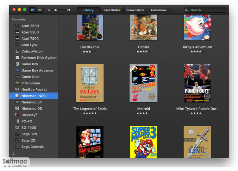This screenshot has width=238, height=171.
Task: Open the Save States tab
Action: click(112, 10)
